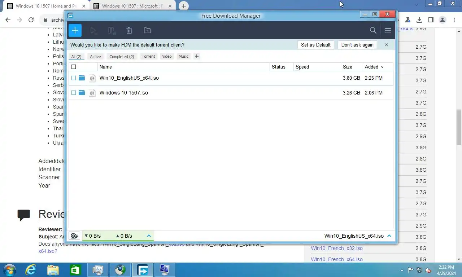This screenshot has width=462, height=277.
Task: Select the All (2) filter tab
Action: (76, 56)
